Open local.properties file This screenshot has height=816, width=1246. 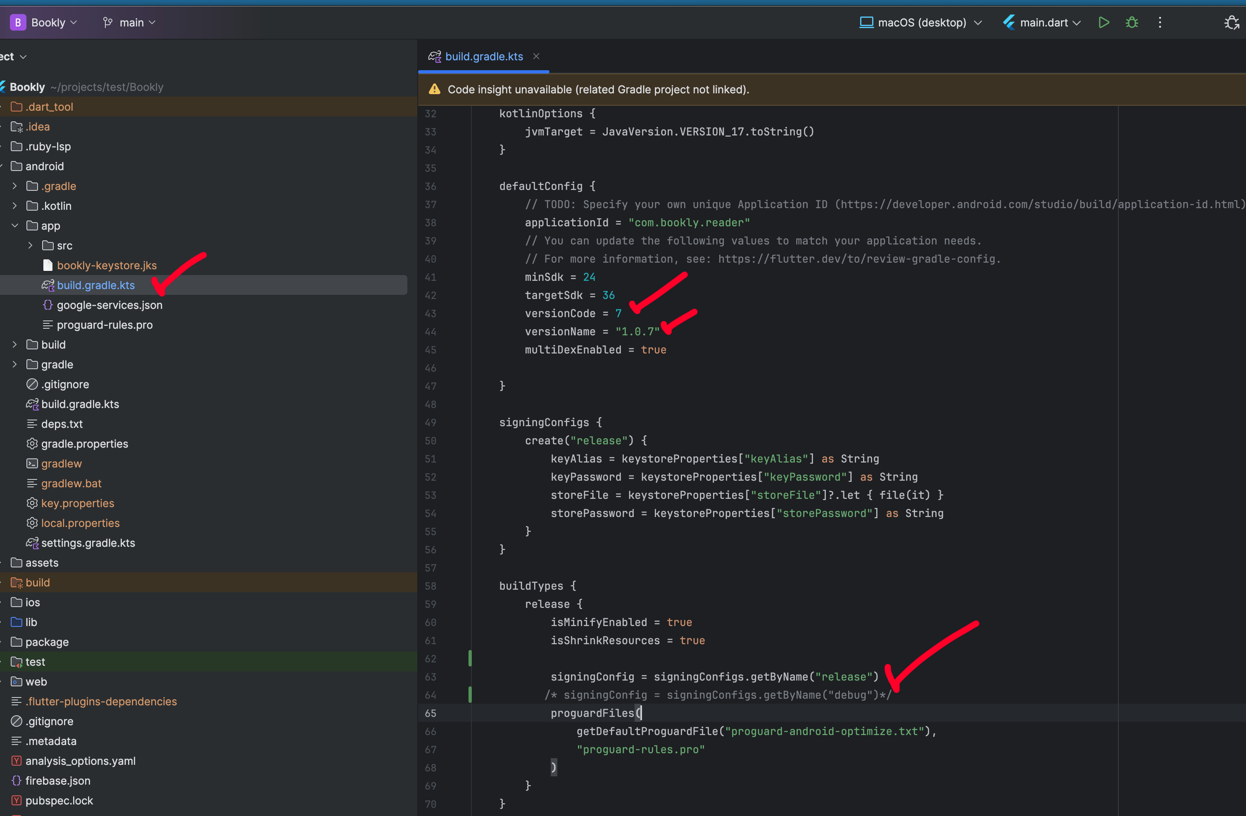tap(80, 523)
